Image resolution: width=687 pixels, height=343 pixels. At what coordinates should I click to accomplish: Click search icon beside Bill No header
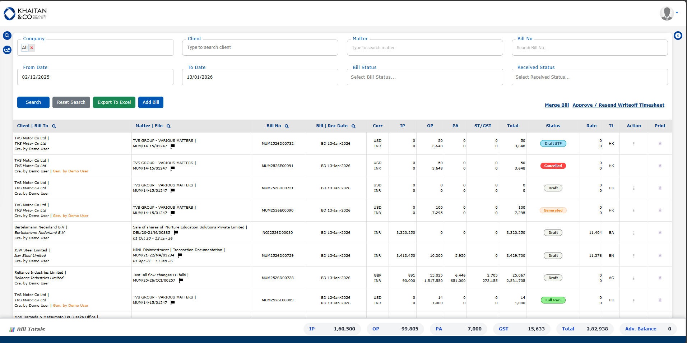[x=287, y=126]
